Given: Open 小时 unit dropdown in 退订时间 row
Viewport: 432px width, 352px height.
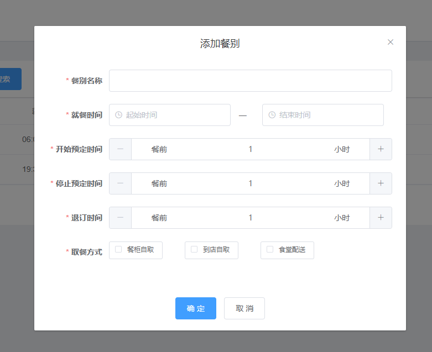Looking at the screenshot, I should tap(342, 218).
